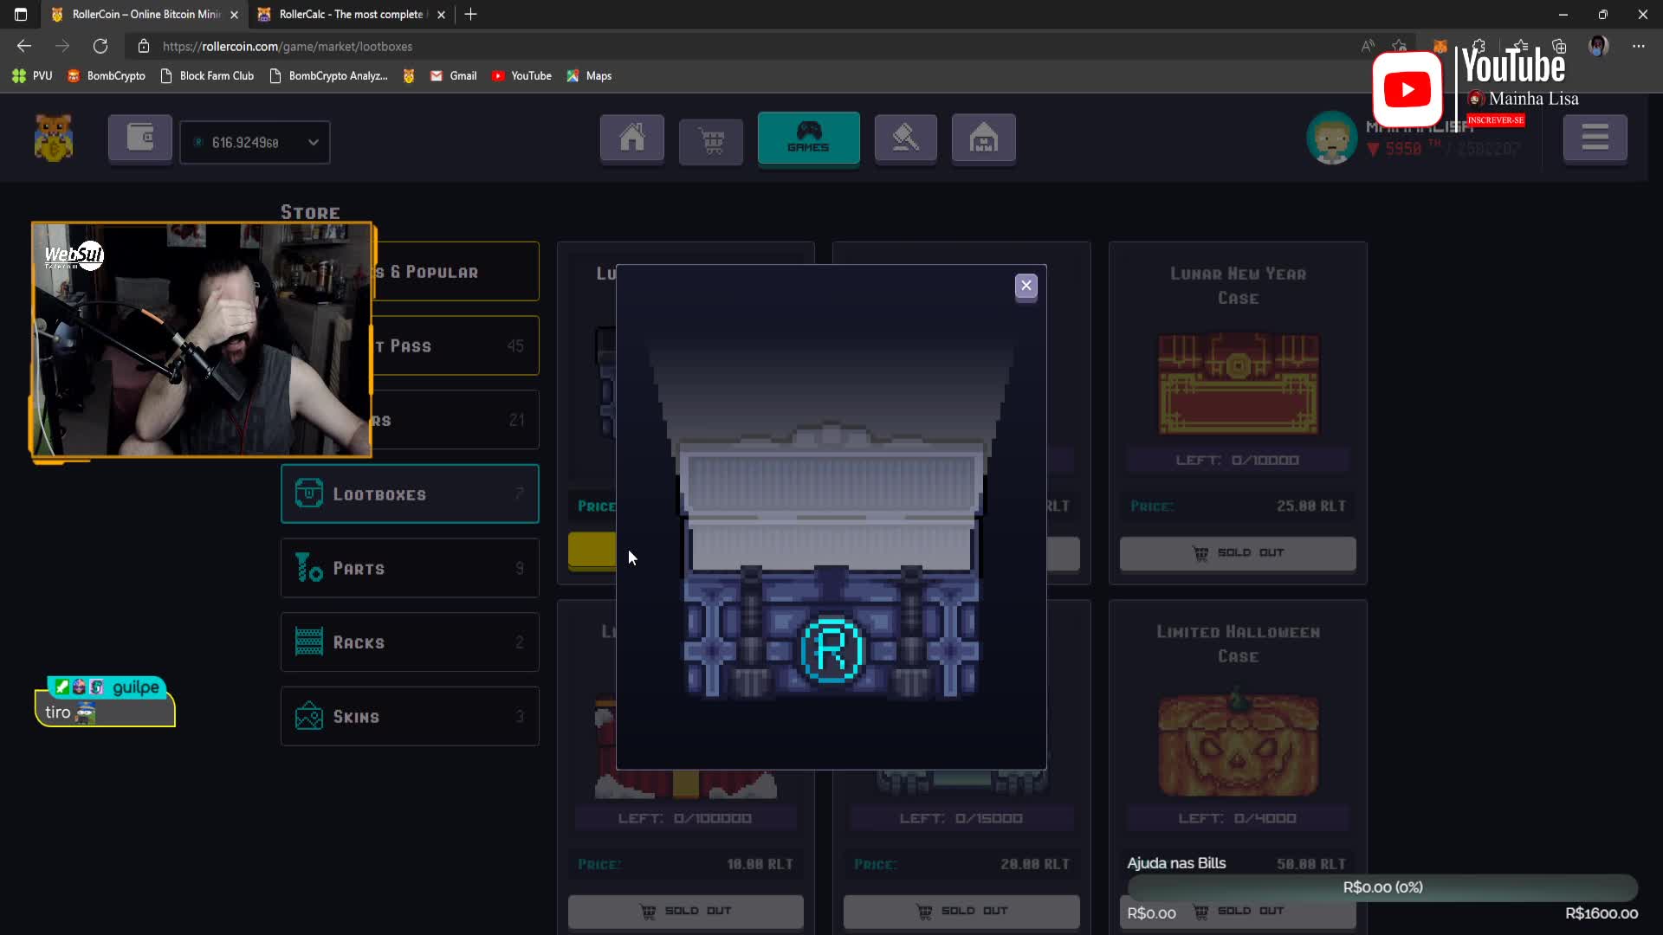
Task: Click the opening lootbox chest
Action: 831,561
